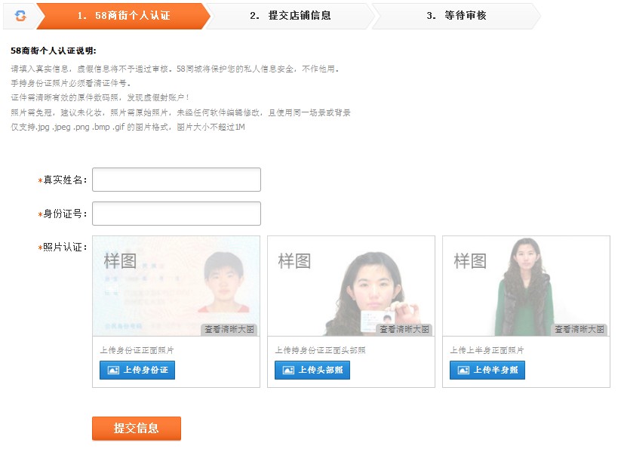Click picture icon in 上传半身照 button
Screen dimensions: 621x449
tap(463, 371)
